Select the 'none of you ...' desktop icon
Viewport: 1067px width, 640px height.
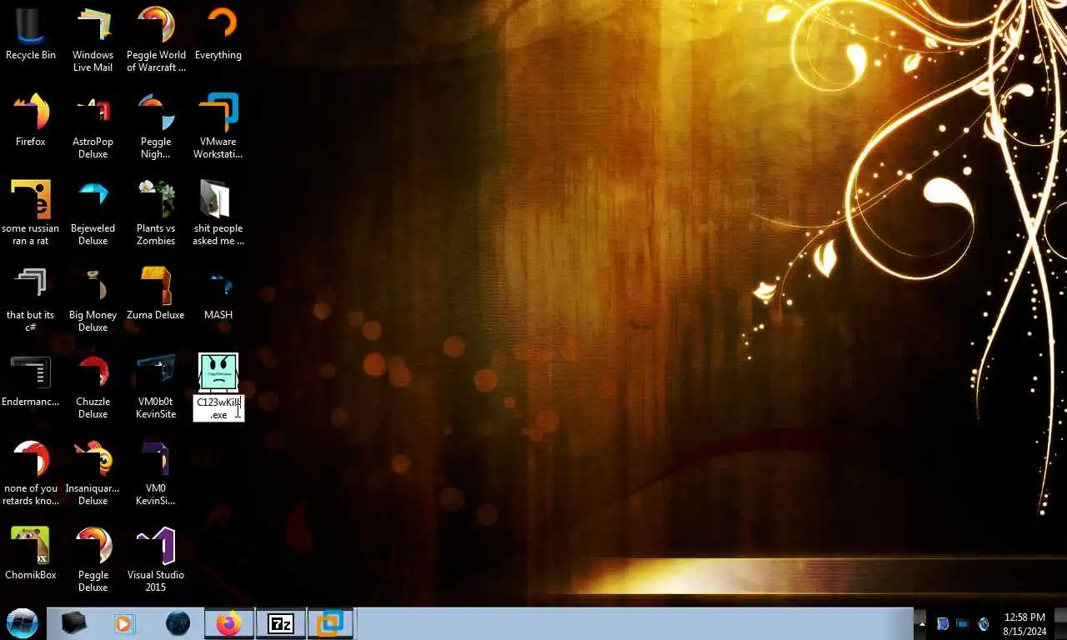tap(31, 473)
